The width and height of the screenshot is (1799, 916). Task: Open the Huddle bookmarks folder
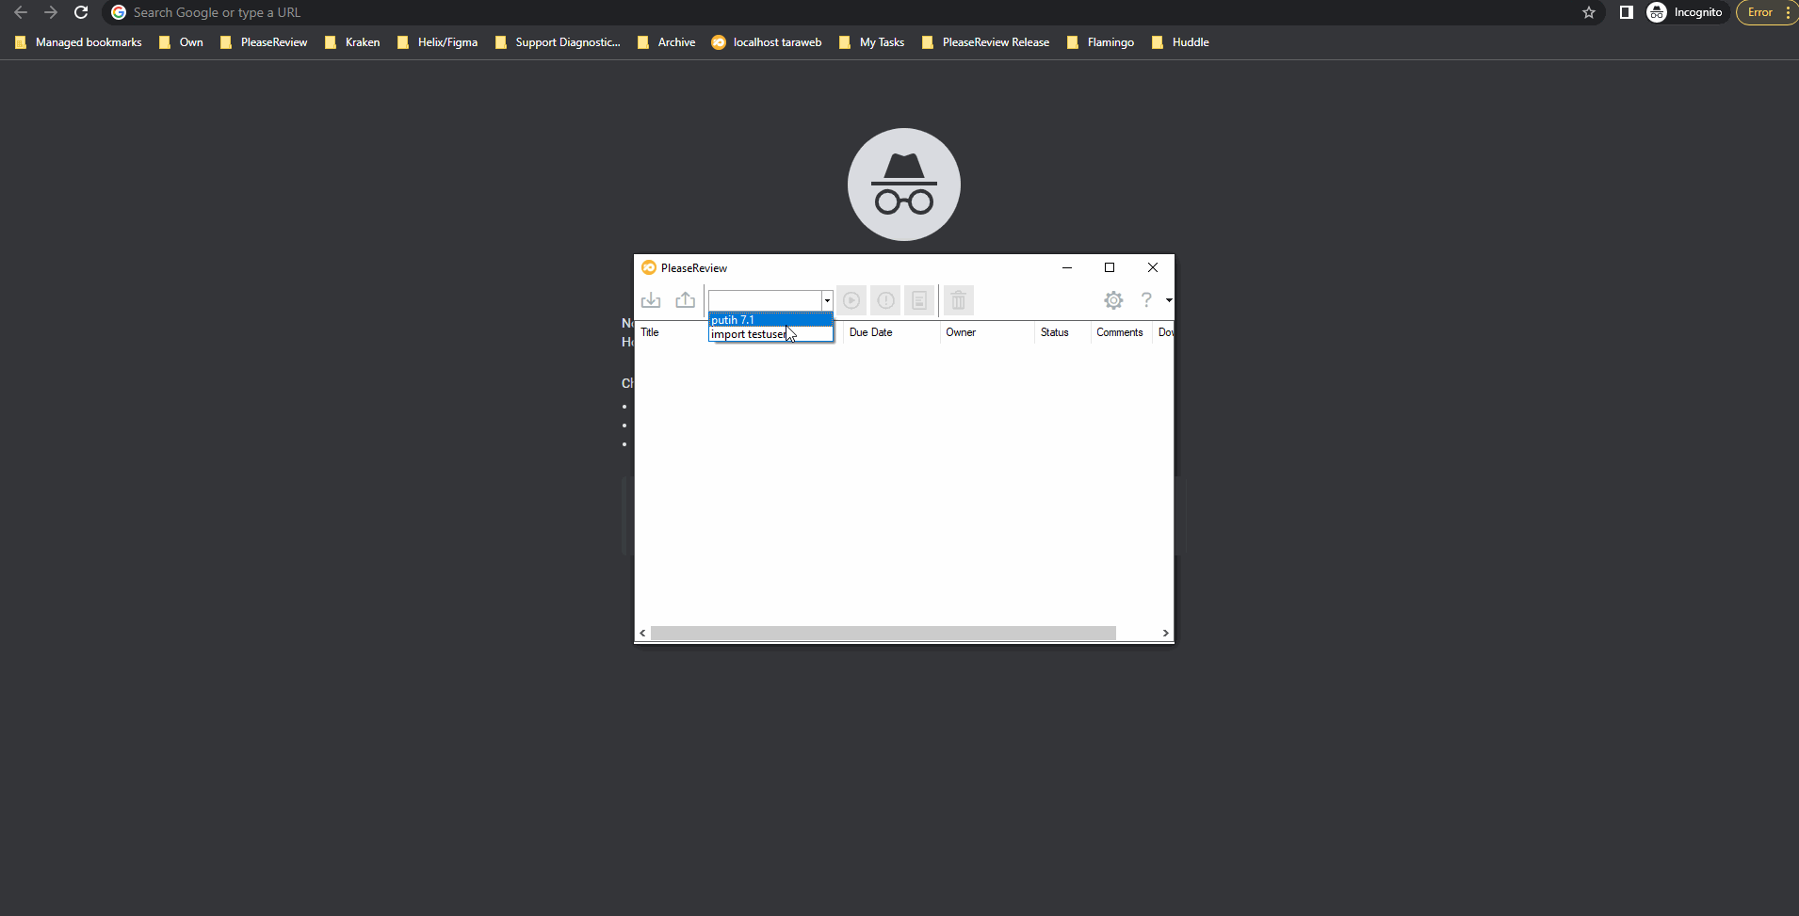1180,42
